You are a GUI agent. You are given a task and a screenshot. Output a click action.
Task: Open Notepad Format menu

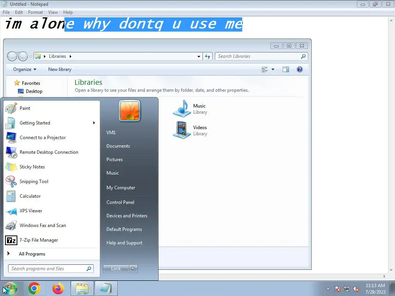point(35,12)
